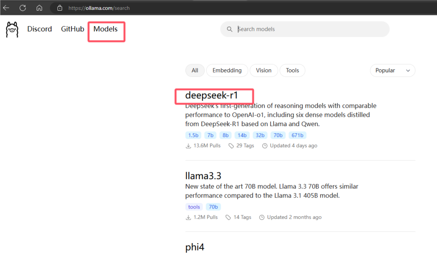Focus the Search models field
437x253 pixels.
[305, 29]
